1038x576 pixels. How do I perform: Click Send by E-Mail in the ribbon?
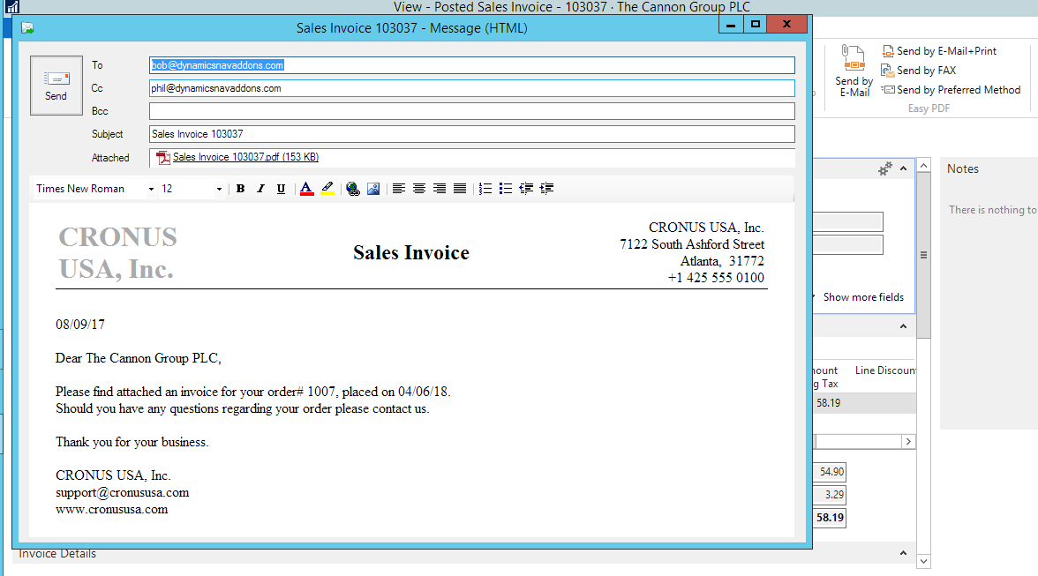[854, 71]
